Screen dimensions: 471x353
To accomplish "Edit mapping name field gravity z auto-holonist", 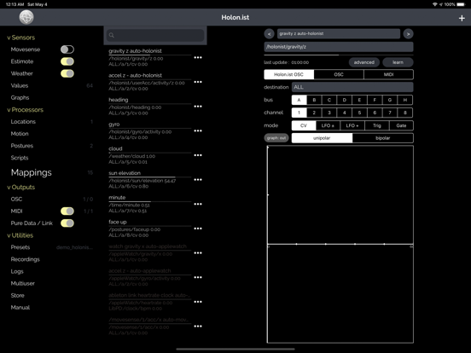I will [x=339, y=33].
